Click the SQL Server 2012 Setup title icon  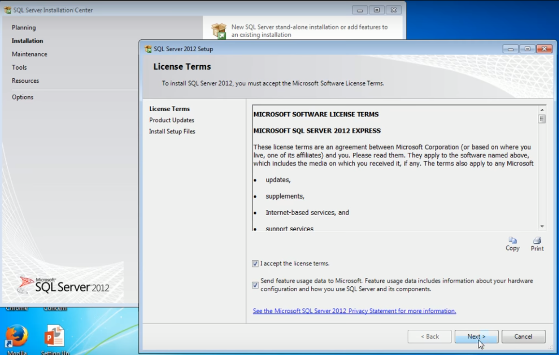[148, 49]
